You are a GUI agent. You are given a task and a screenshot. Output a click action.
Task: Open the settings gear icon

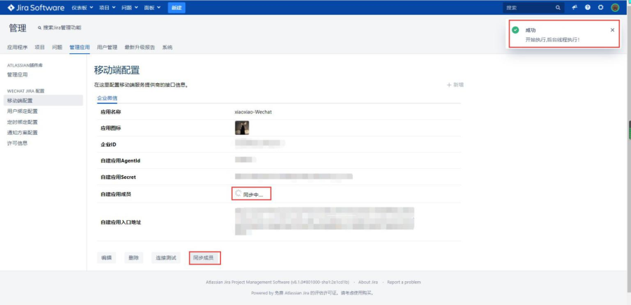click(x=600, y=8)
